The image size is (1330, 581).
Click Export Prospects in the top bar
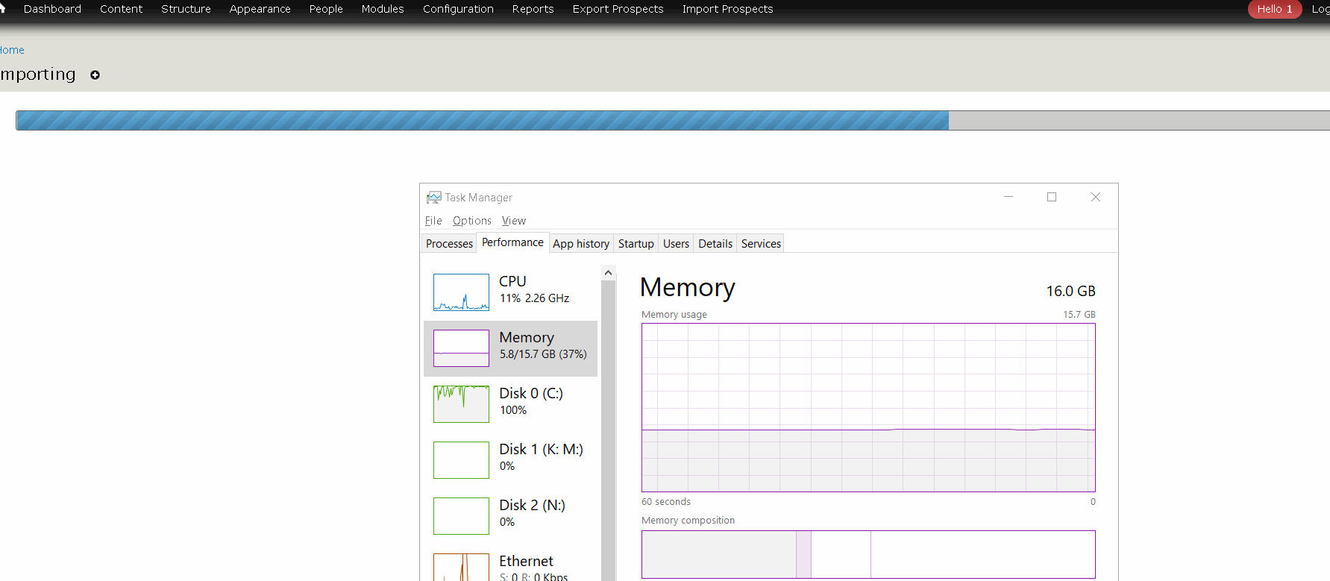[x=618, y=9]
